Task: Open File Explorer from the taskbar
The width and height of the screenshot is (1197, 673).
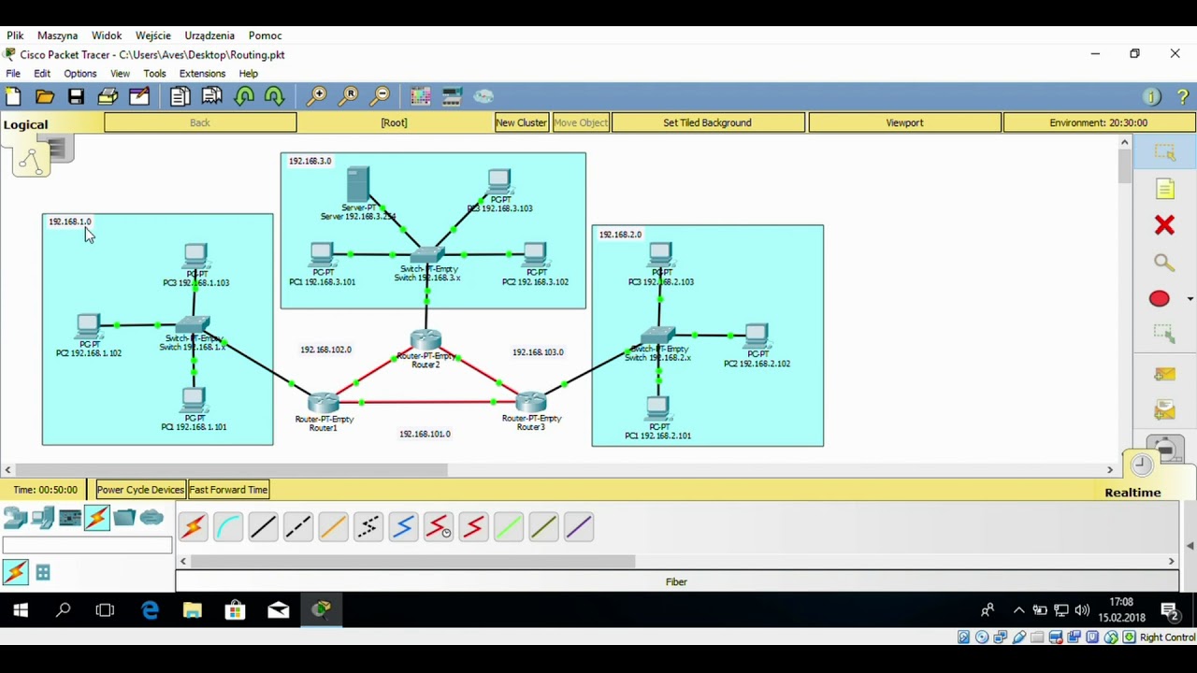Action: [x=193, y=610]
